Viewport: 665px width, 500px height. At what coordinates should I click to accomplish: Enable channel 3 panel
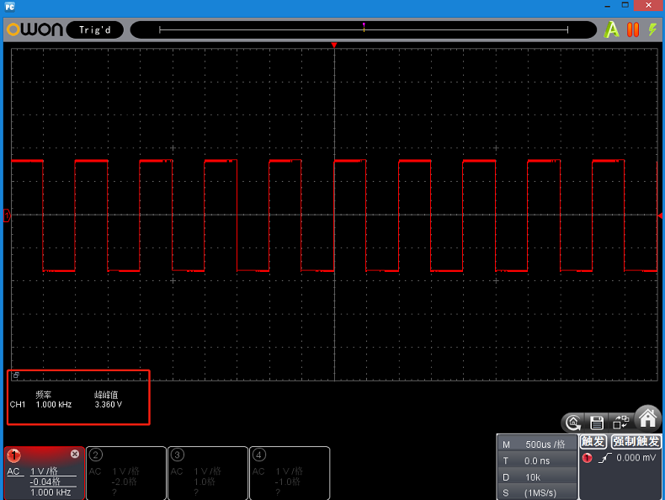coord(177,455)
